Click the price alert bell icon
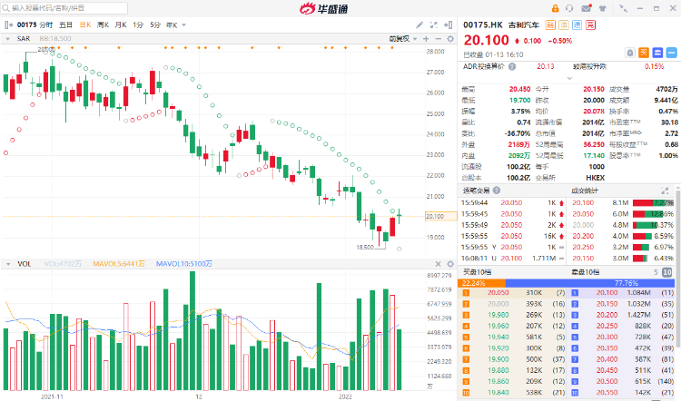 tap(630, 53)
